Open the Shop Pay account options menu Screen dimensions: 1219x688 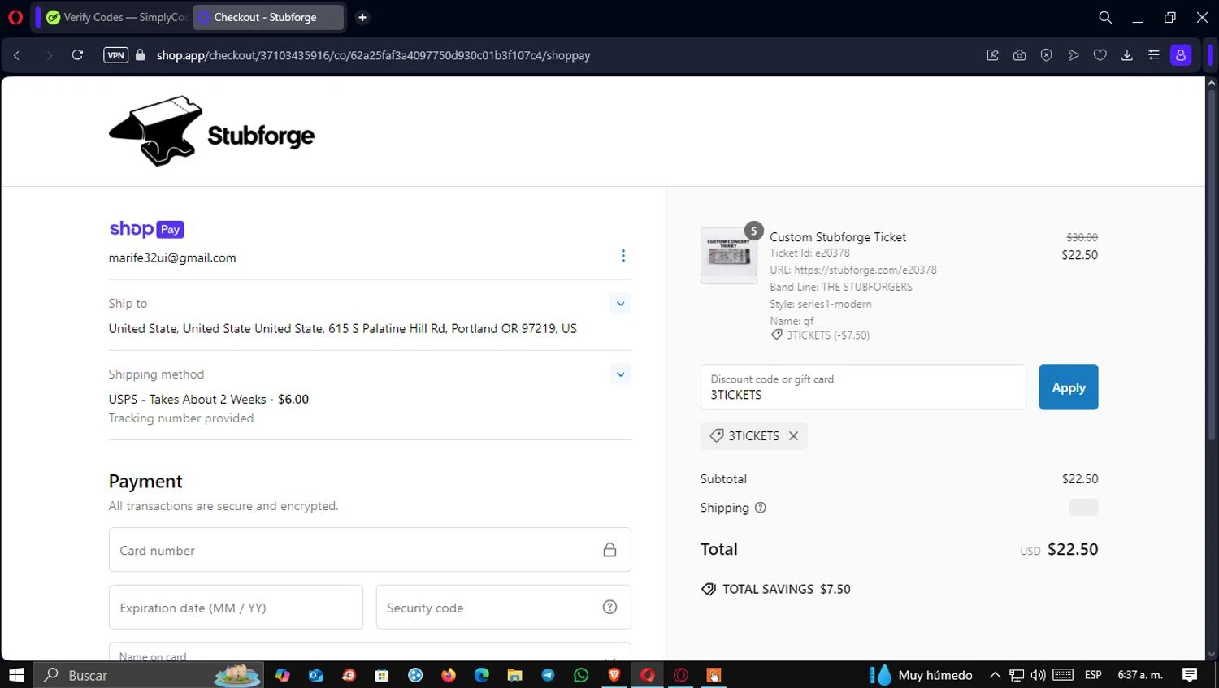click(623, 256)
